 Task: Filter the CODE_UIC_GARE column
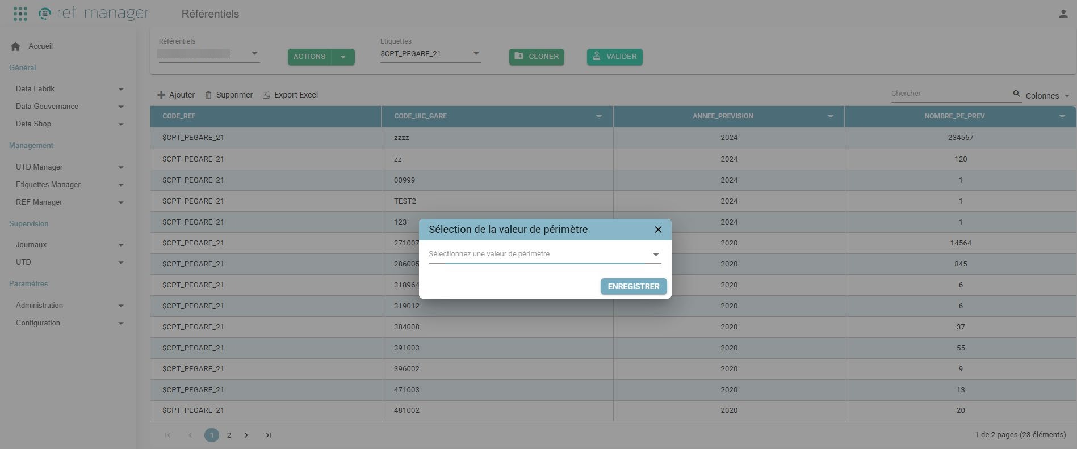click(598, 116)
